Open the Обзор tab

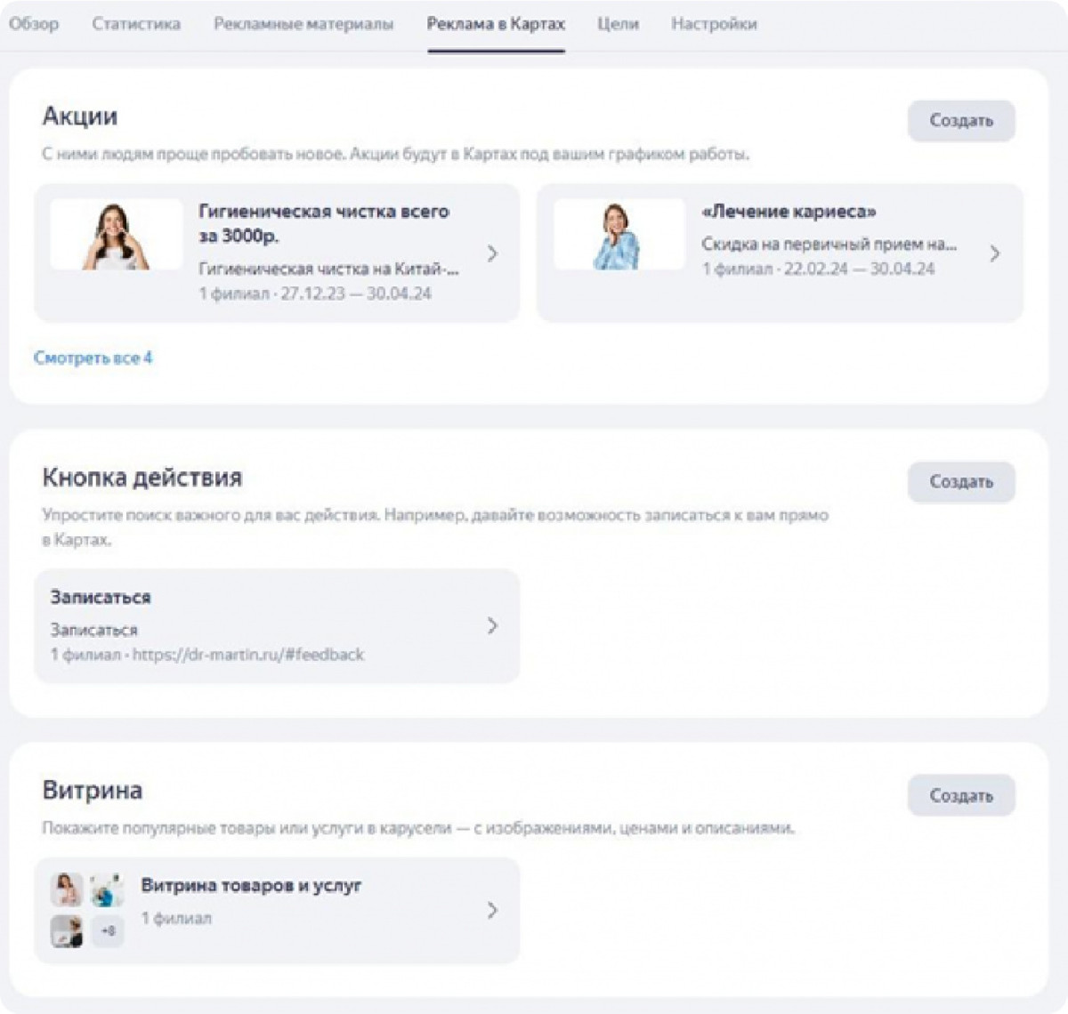[34, 24]
